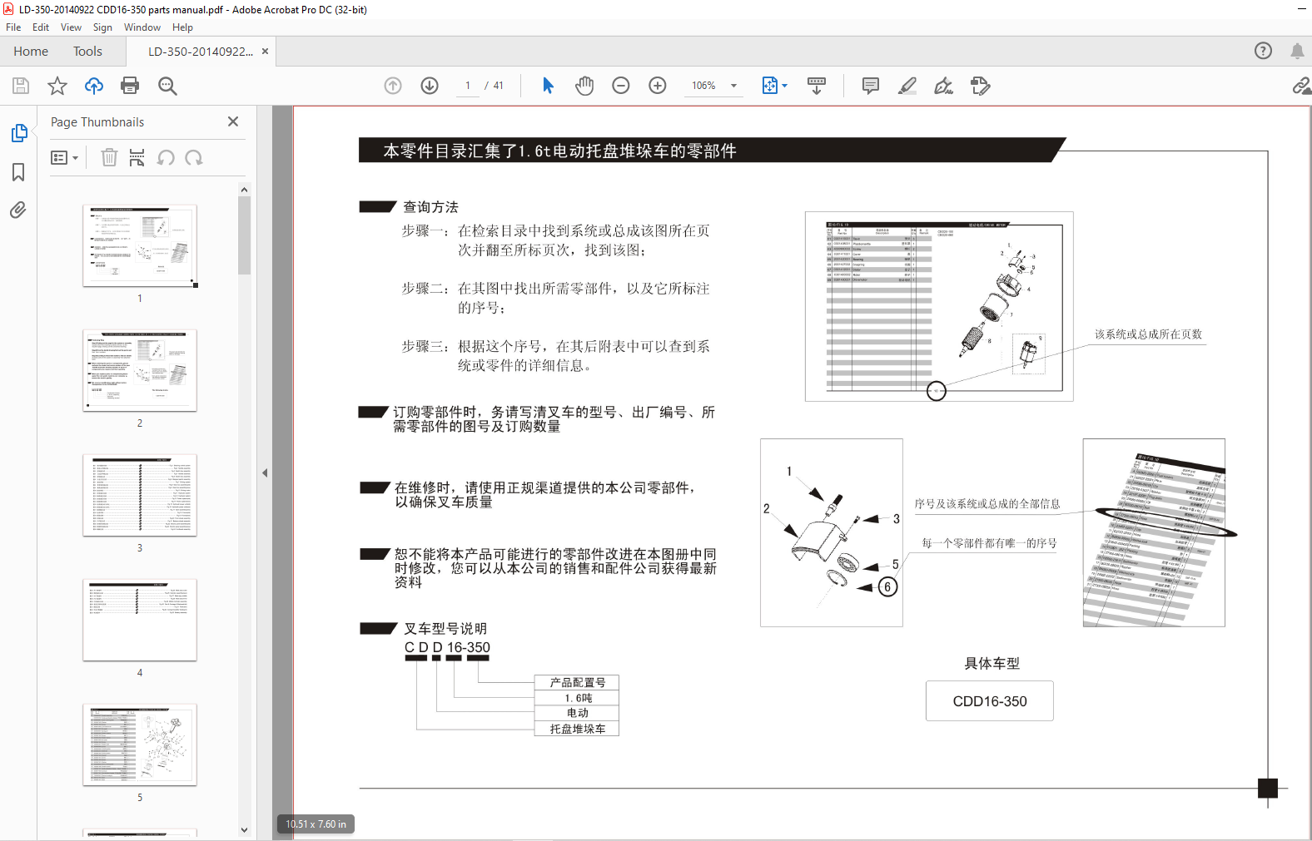Screen dimensions: 1312x841
Task: Click the thumbnail panel scrollbar handle
Action: tap(244, 235)
